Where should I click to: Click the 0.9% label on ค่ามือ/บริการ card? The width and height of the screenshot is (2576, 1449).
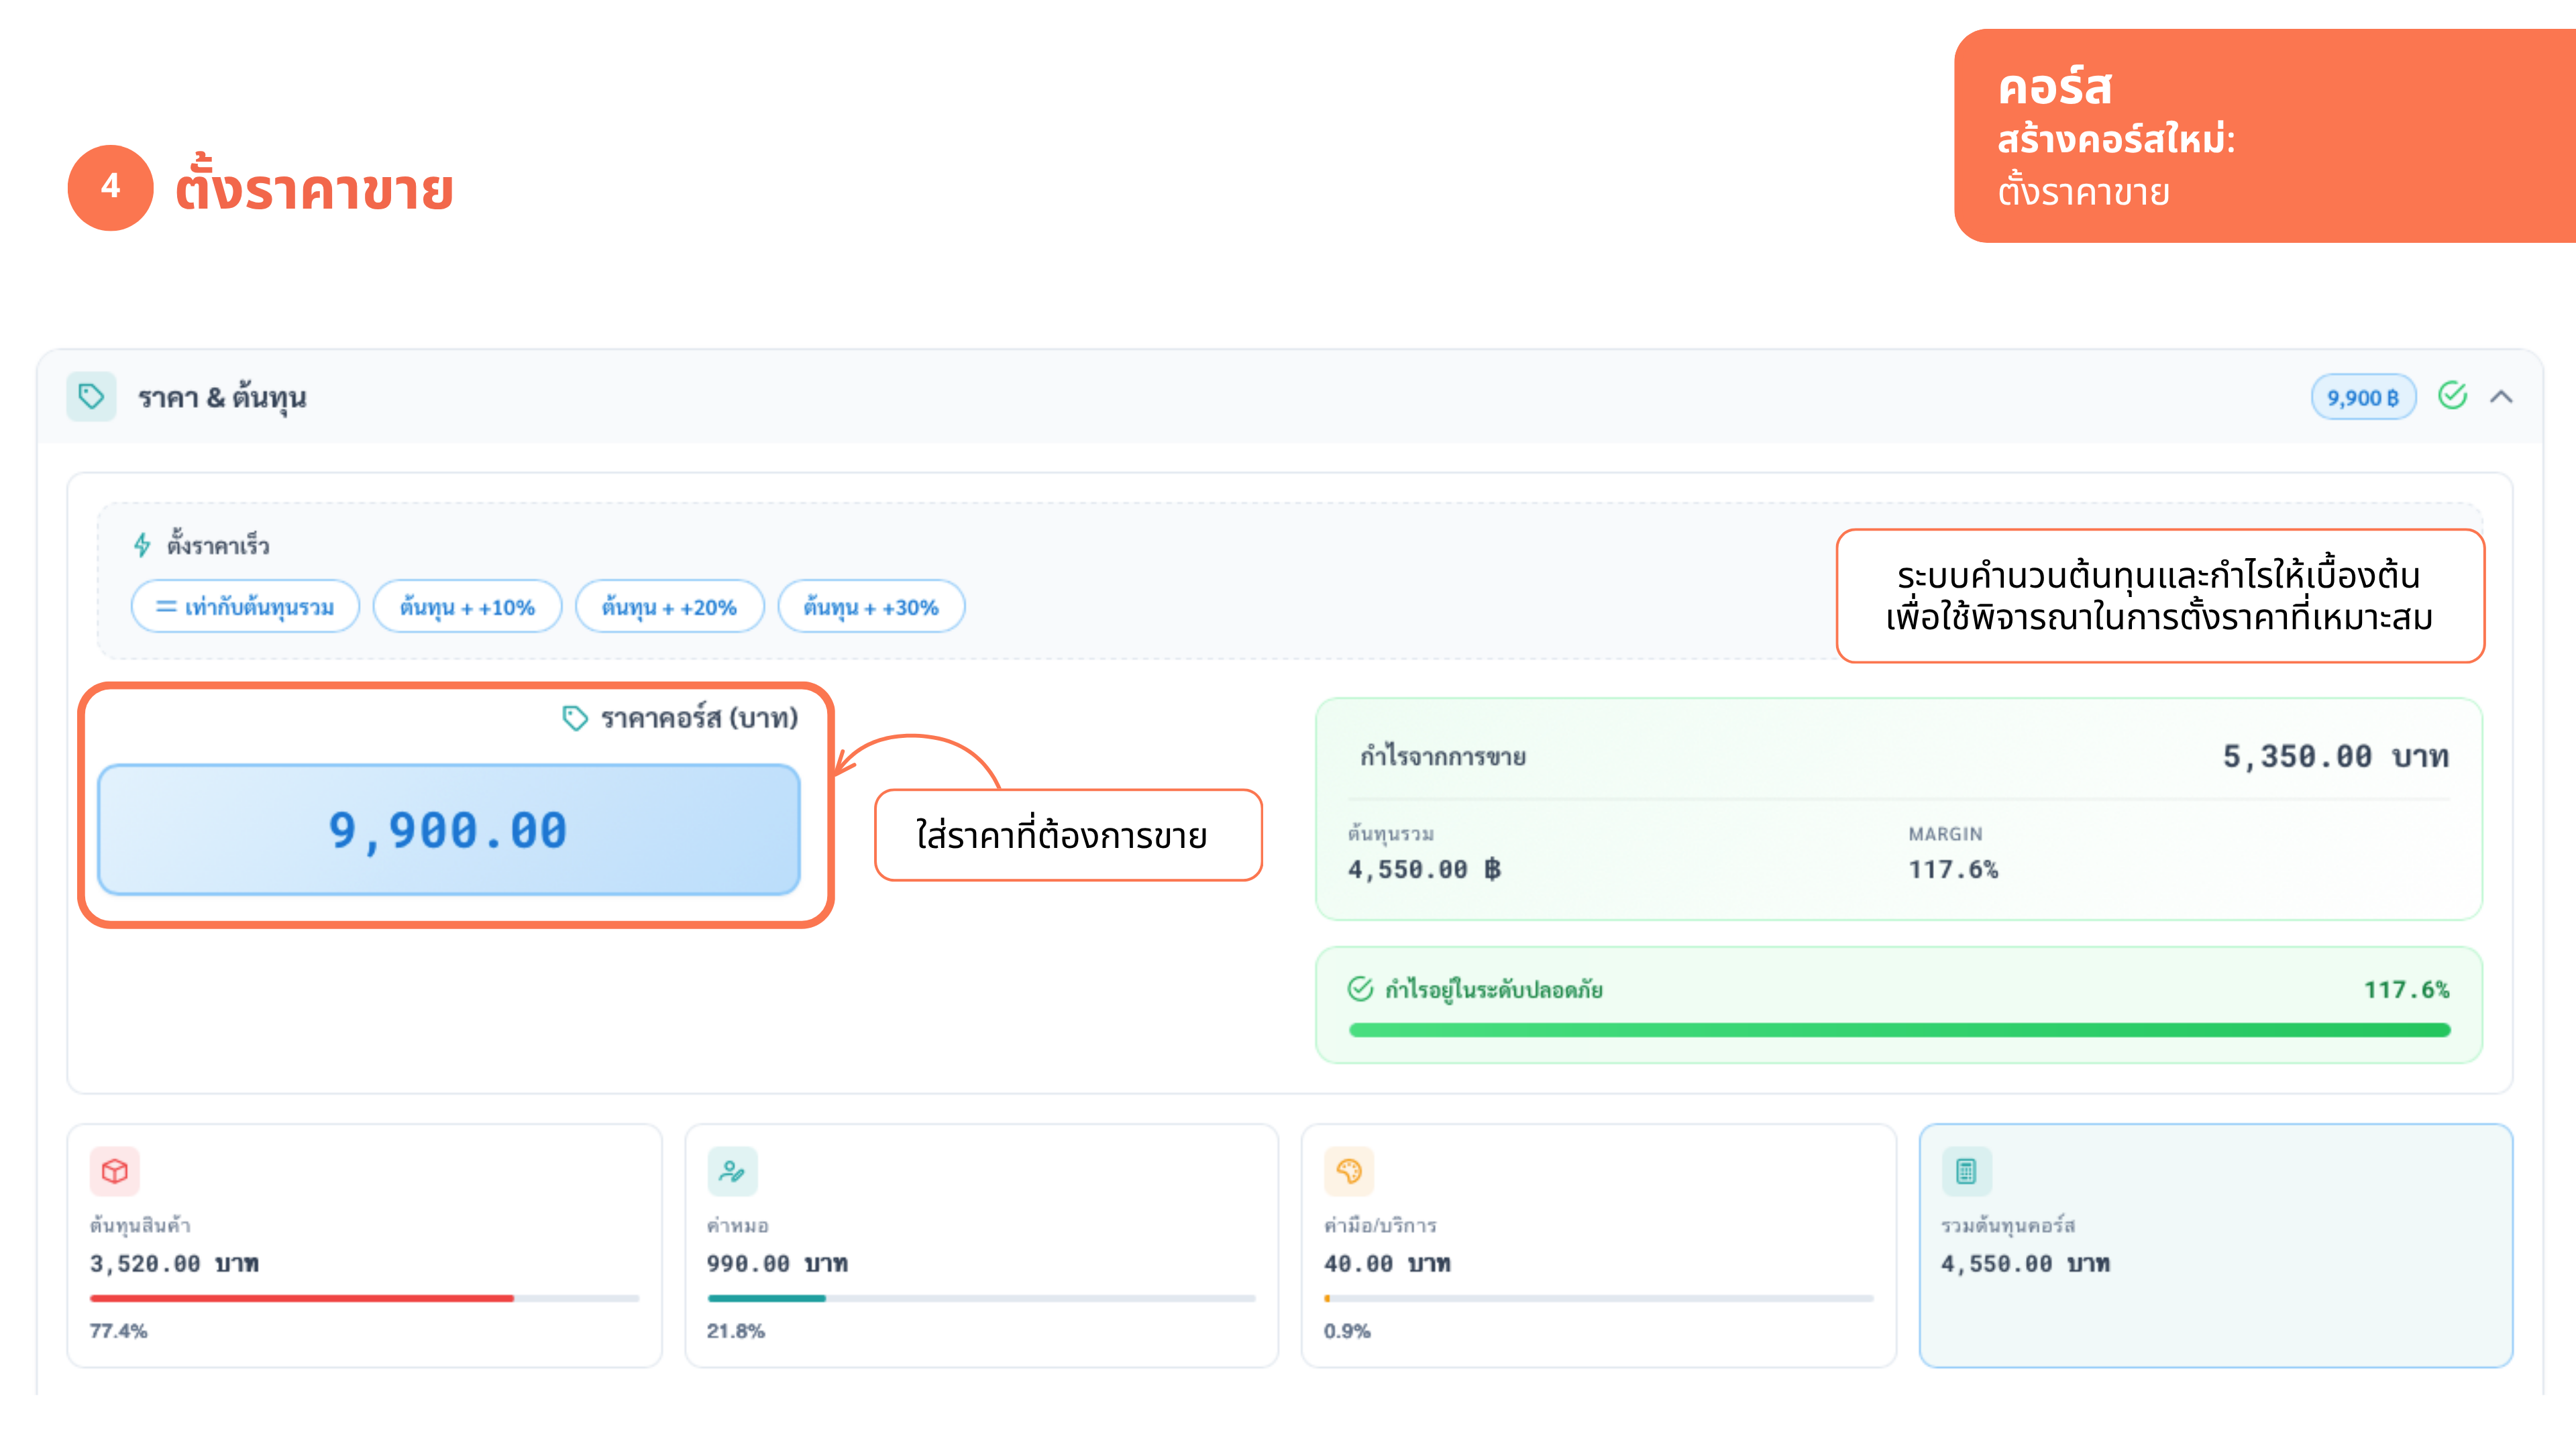coord(1347,1331)
